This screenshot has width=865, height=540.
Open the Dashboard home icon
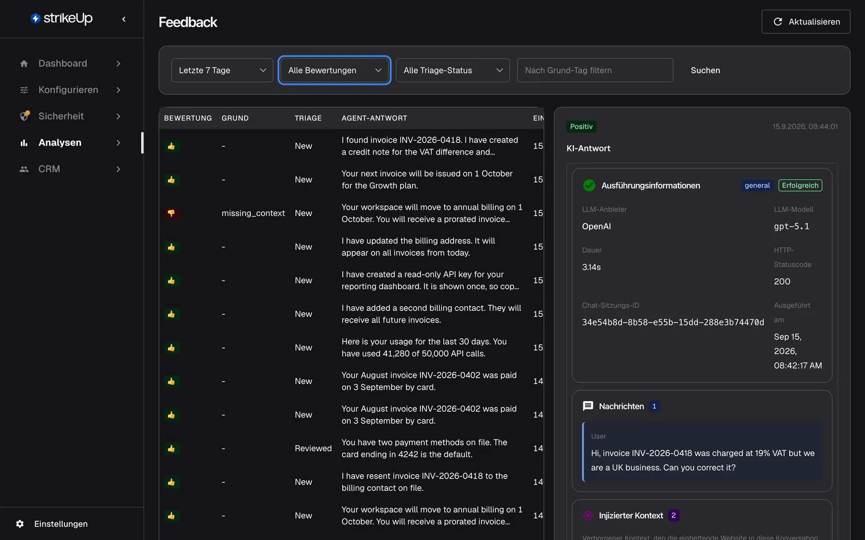24,63
